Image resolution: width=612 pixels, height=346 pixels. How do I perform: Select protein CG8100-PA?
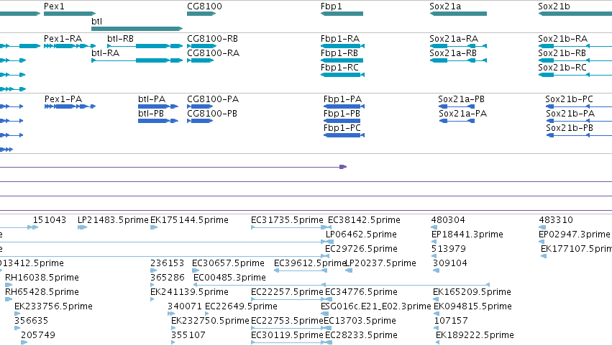tap(213, 99)
